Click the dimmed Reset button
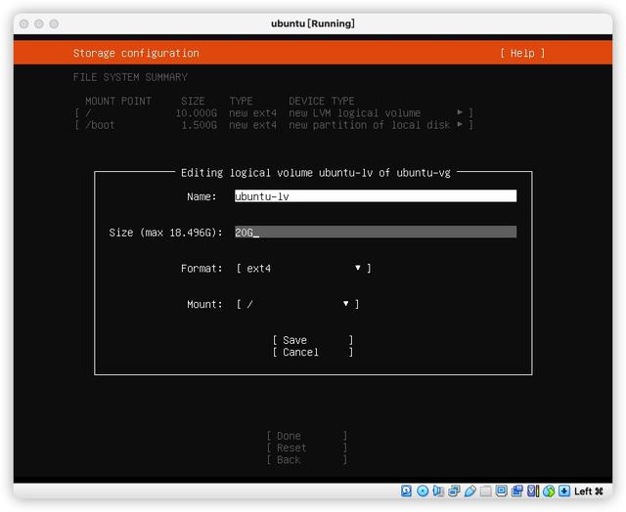The width and height of the screenshot is (626, 512). pos(306,448)
